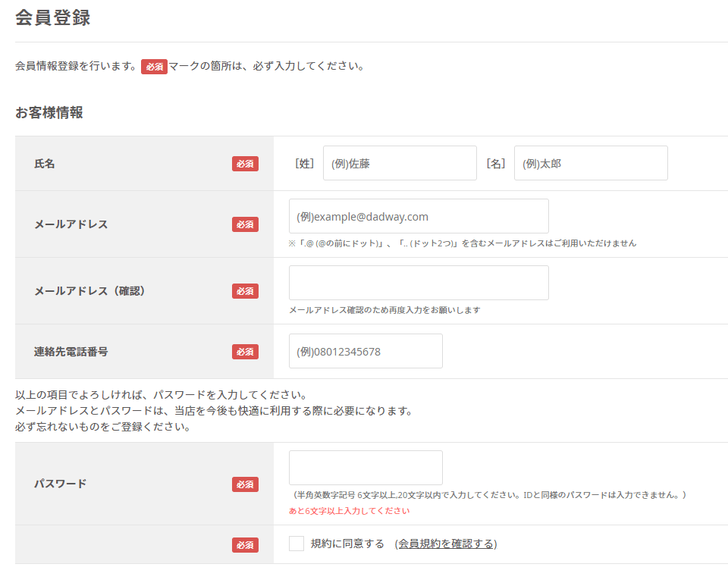Viewport: 728px width, 586px height.
Task: Click the メールアドレス（確認） input box
Action: [419, 283]
